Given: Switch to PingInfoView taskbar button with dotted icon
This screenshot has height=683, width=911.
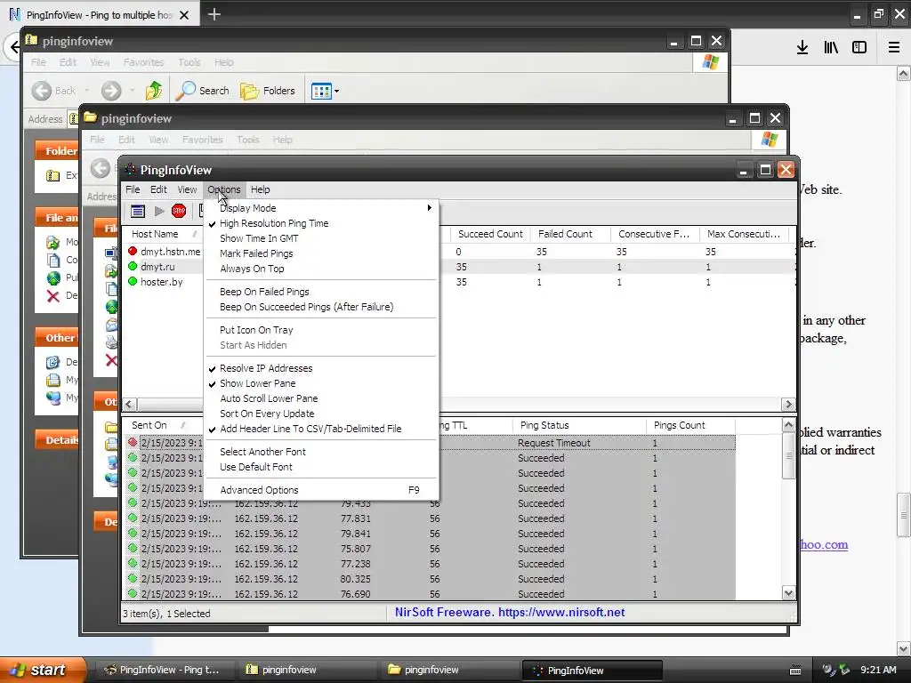Looking at the screenshot, I should point(592,671).
